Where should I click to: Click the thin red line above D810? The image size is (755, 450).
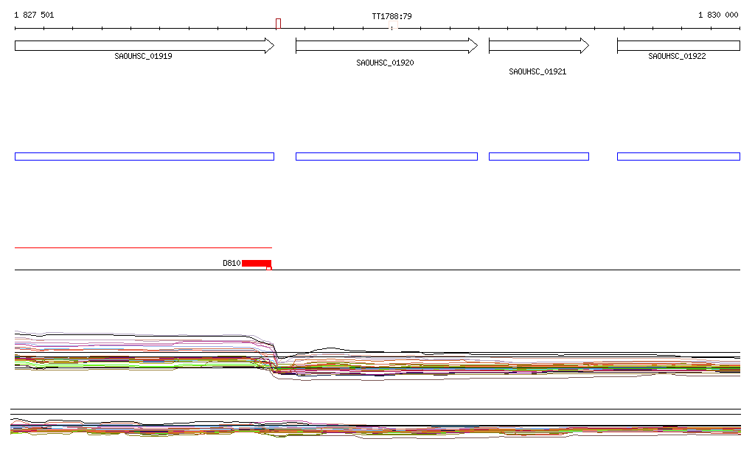[144, 247]
